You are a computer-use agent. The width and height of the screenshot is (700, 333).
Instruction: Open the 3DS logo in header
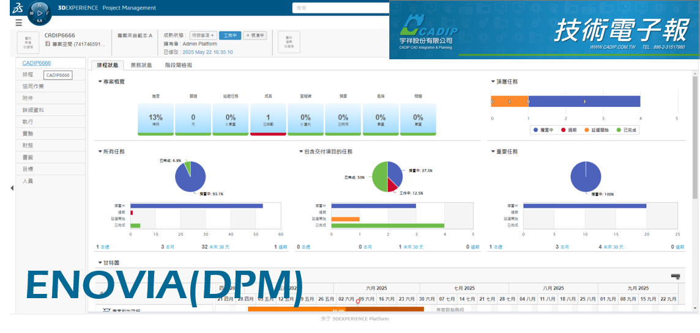point(17,7)
